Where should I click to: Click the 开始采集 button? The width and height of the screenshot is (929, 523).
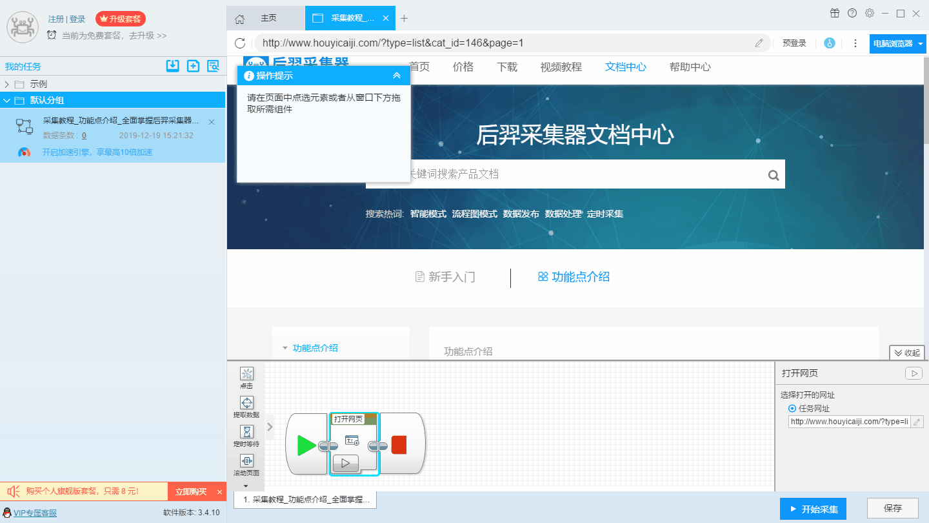(x=814, y=509)
